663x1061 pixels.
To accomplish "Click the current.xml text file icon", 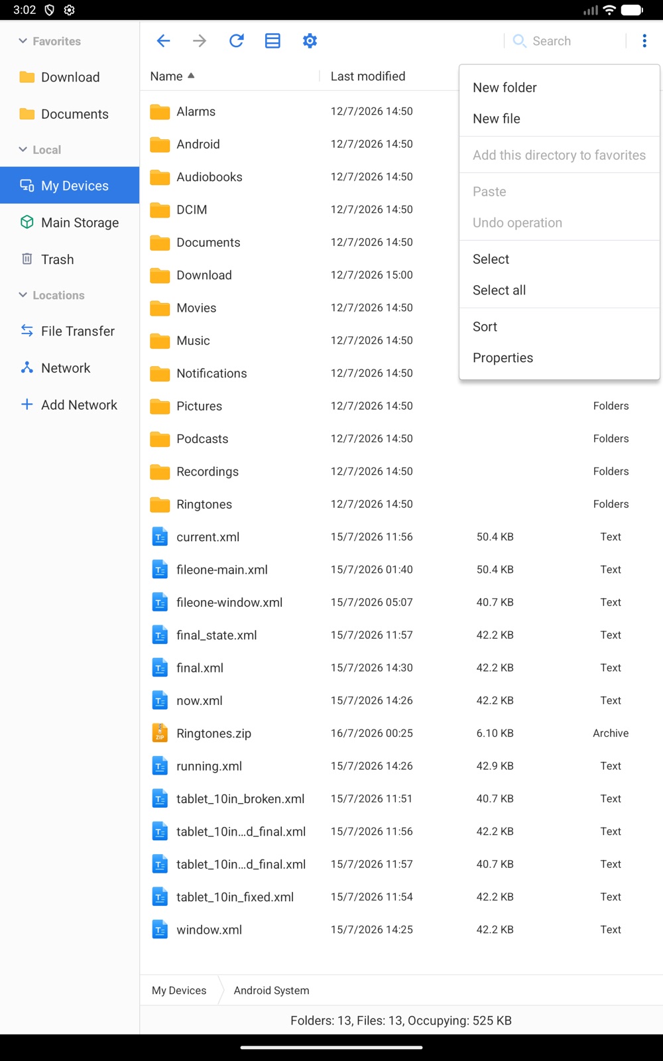I will (160, 537).
